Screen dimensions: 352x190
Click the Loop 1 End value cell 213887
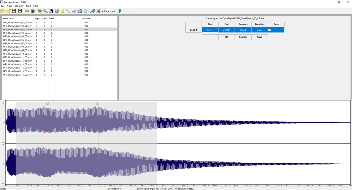[226, 30]
